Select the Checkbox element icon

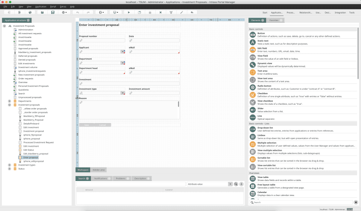point(253,95)
